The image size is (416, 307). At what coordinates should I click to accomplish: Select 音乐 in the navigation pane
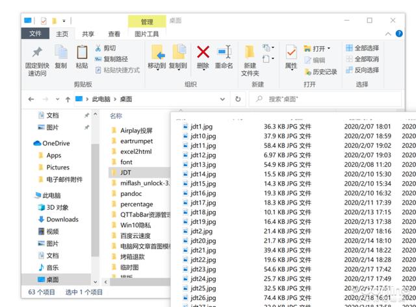[x=48, y=267]
